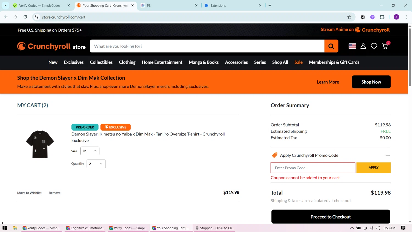Click the page vertical scrollbar

click(410, 57)
